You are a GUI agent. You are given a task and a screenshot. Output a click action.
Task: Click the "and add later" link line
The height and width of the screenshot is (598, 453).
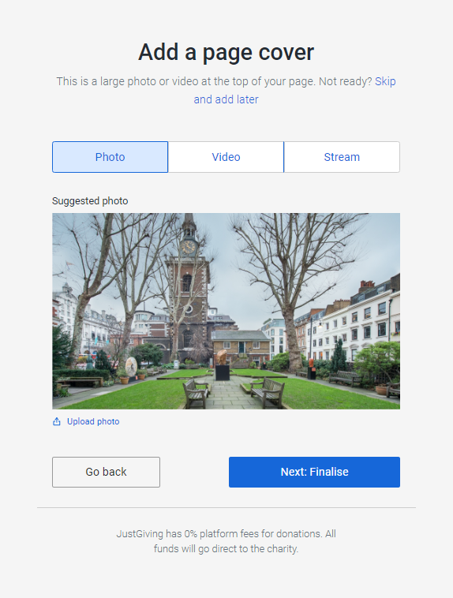(x=226, y=99)
